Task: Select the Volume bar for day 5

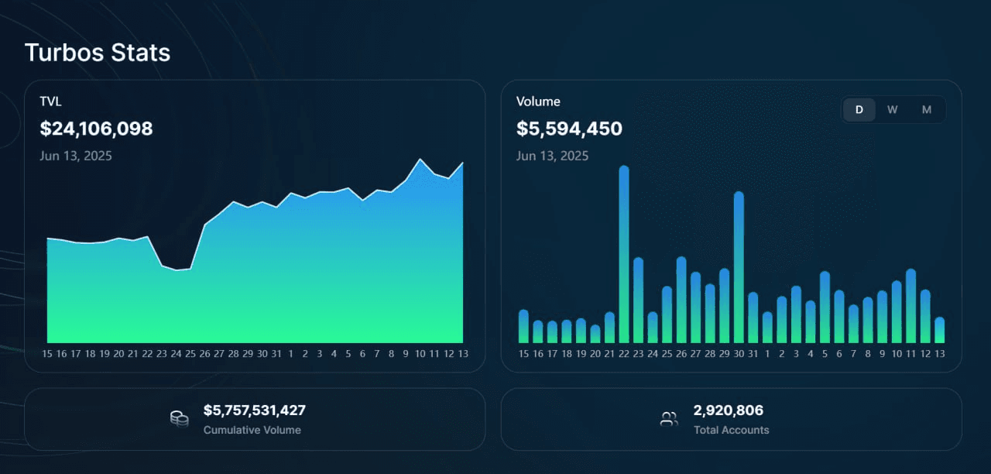Action: (825, 307)
